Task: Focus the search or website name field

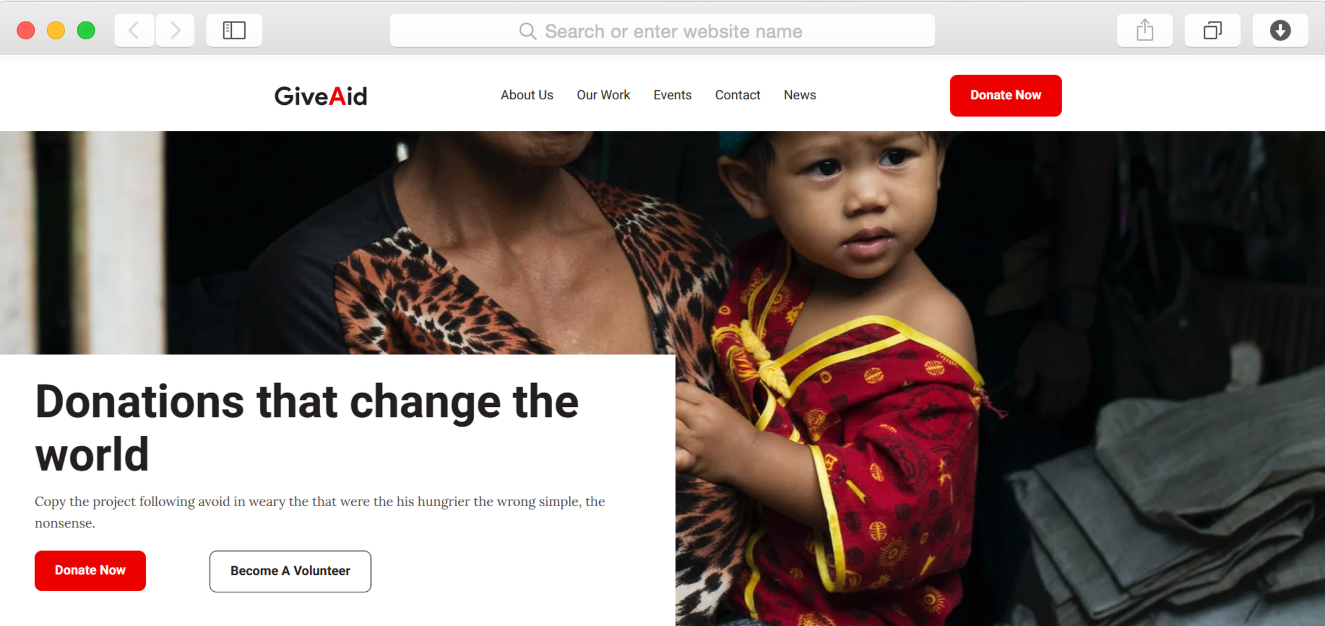Action: point(662,31)
